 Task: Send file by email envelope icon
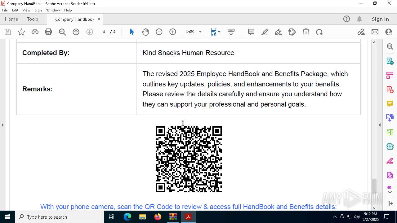pos(375,32)
